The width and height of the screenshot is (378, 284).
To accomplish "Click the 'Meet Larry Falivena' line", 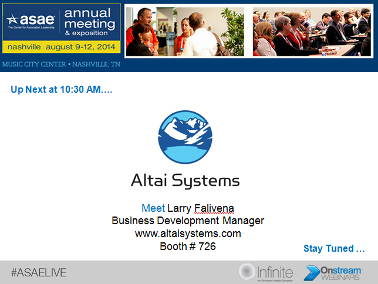I will pos(188,208).
